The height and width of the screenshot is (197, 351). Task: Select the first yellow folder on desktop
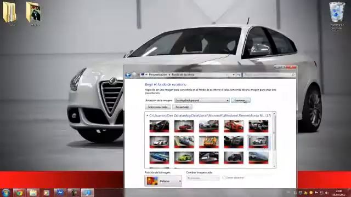pos(9,14)
